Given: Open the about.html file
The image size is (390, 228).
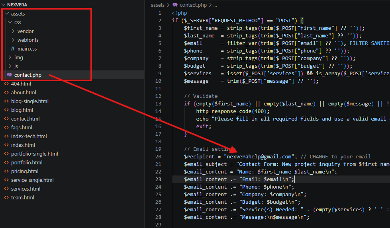Looking at the screenshot, I should tap(24, 92).
